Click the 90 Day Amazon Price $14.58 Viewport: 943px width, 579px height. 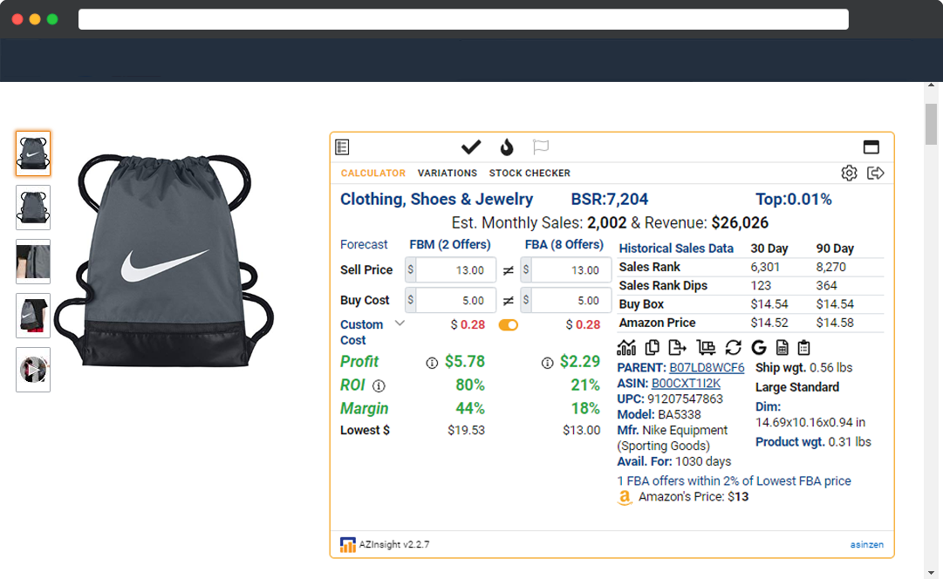pyautogui.click(x=835, y=323)
